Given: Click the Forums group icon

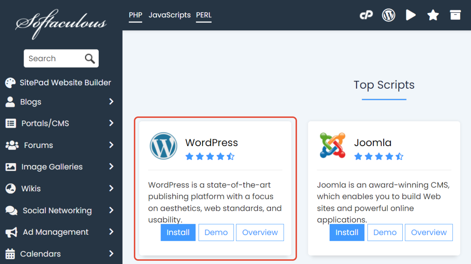Looking at the screenshot, I should click(x=12, y=145).
